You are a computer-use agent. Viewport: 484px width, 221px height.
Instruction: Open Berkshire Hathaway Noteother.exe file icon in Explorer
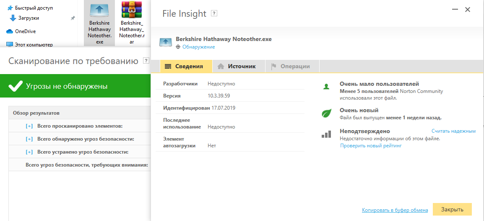click(x=99, y=10)
